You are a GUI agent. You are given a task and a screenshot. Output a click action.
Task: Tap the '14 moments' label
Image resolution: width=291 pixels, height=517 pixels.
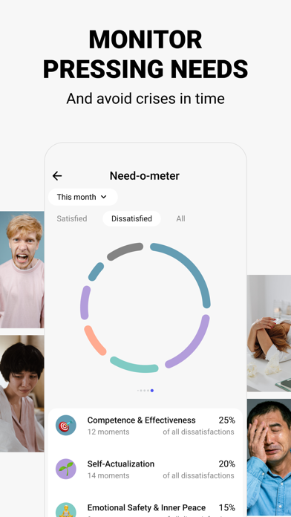[x=108, y=475]
